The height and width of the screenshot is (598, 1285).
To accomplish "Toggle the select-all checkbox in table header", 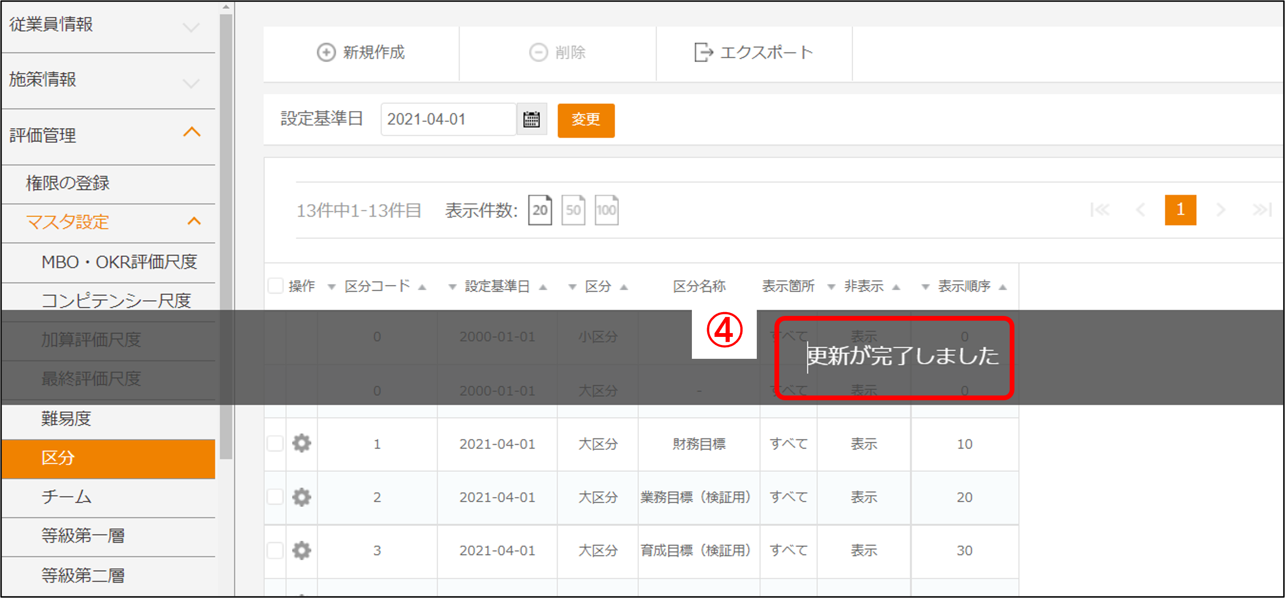I will (x=275, y=285).
